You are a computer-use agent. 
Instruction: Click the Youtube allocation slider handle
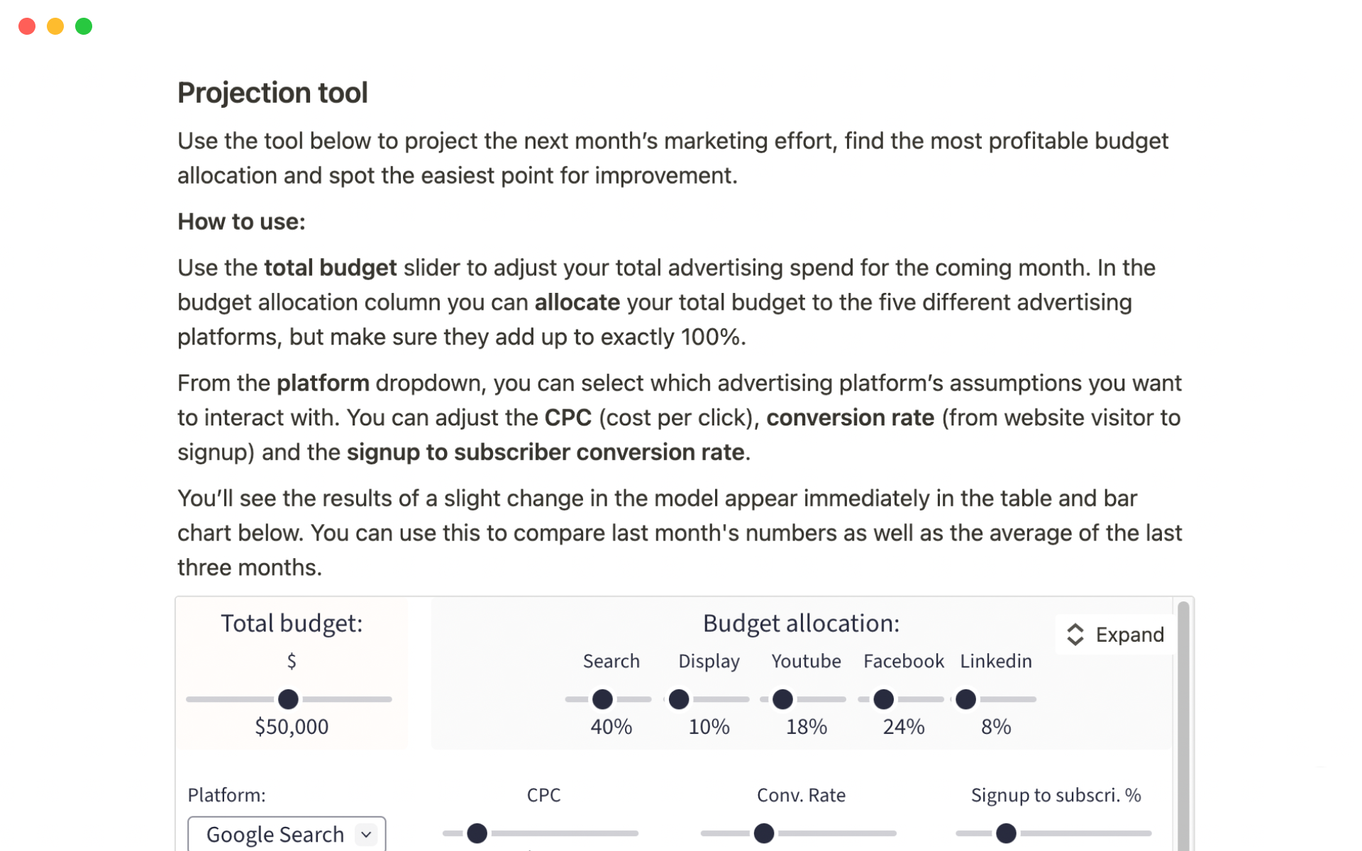782,699
